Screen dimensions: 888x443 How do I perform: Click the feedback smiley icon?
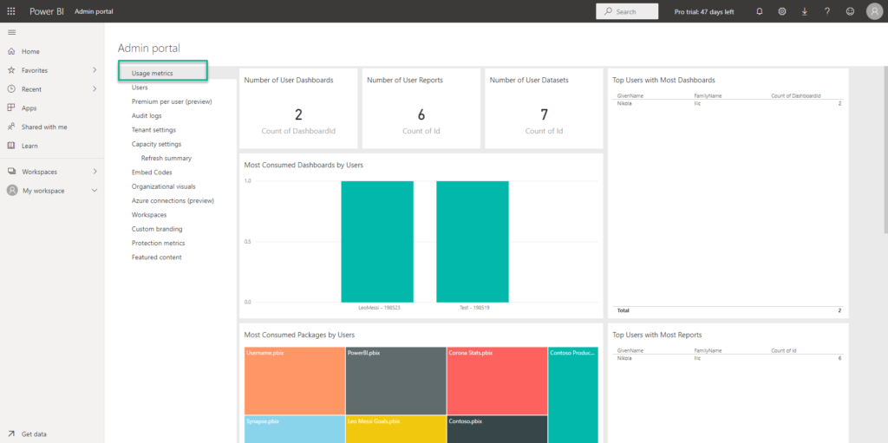tap(850, 11)
